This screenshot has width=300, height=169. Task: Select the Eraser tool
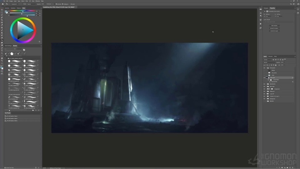2,38
